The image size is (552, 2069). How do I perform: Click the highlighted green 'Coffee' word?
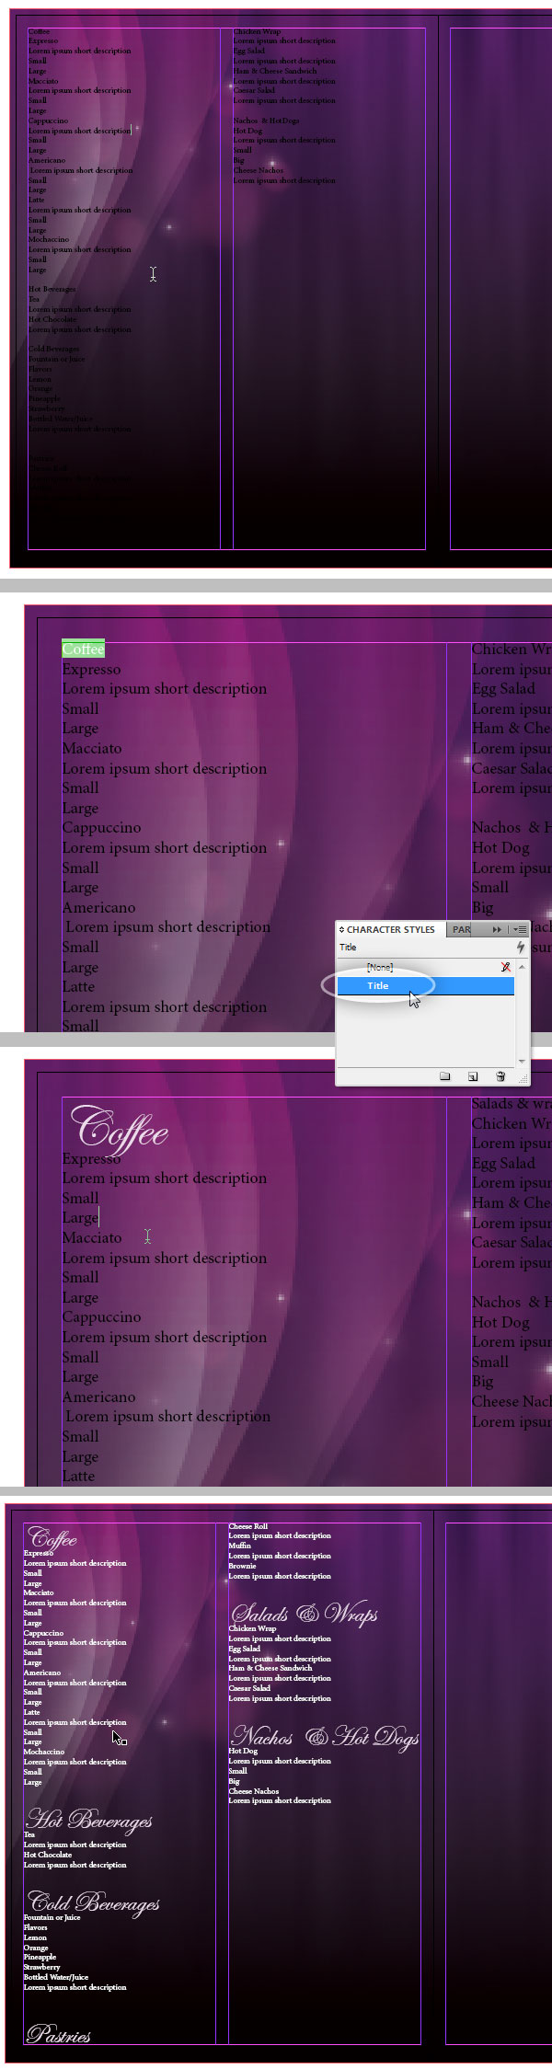83,649
